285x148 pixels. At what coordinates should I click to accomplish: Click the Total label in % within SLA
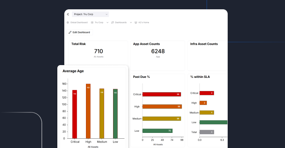[x=194, y=132]
